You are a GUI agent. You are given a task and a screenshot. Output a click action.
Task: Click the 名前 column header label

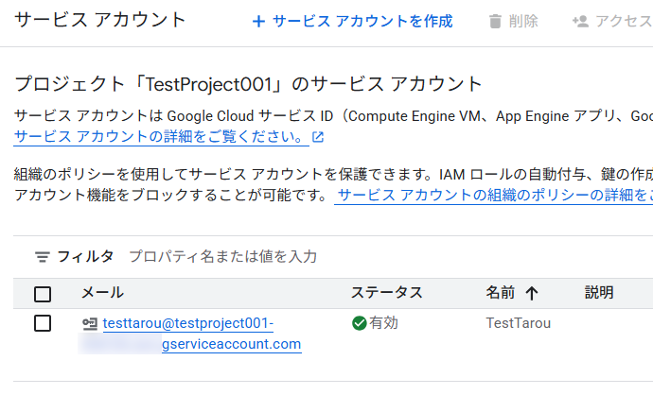click(x=501, y=293)
